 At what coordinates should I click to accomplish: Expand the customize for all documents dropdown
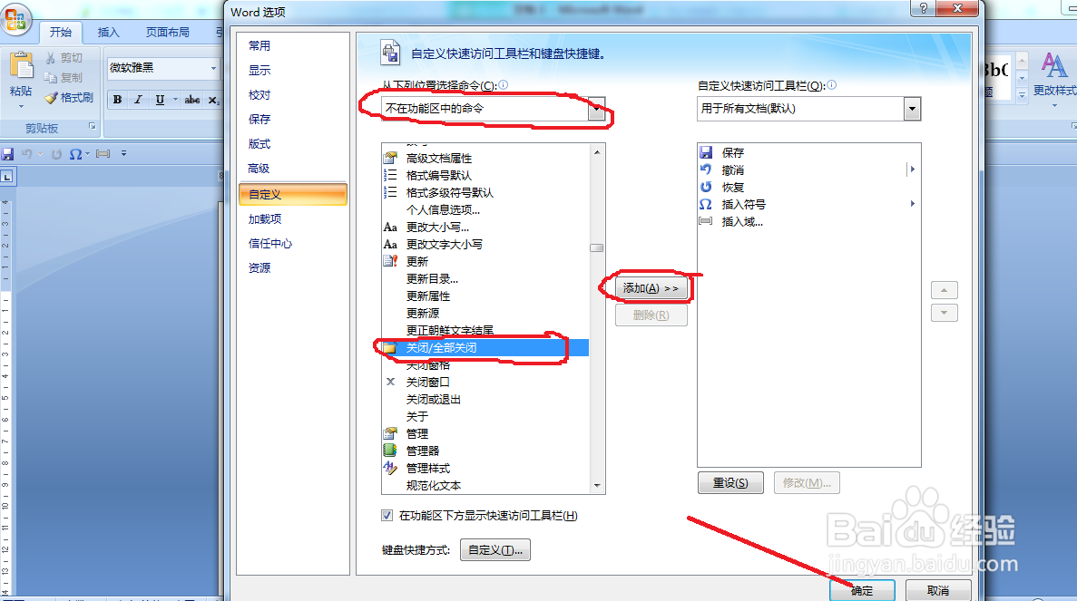pos(912,109)
